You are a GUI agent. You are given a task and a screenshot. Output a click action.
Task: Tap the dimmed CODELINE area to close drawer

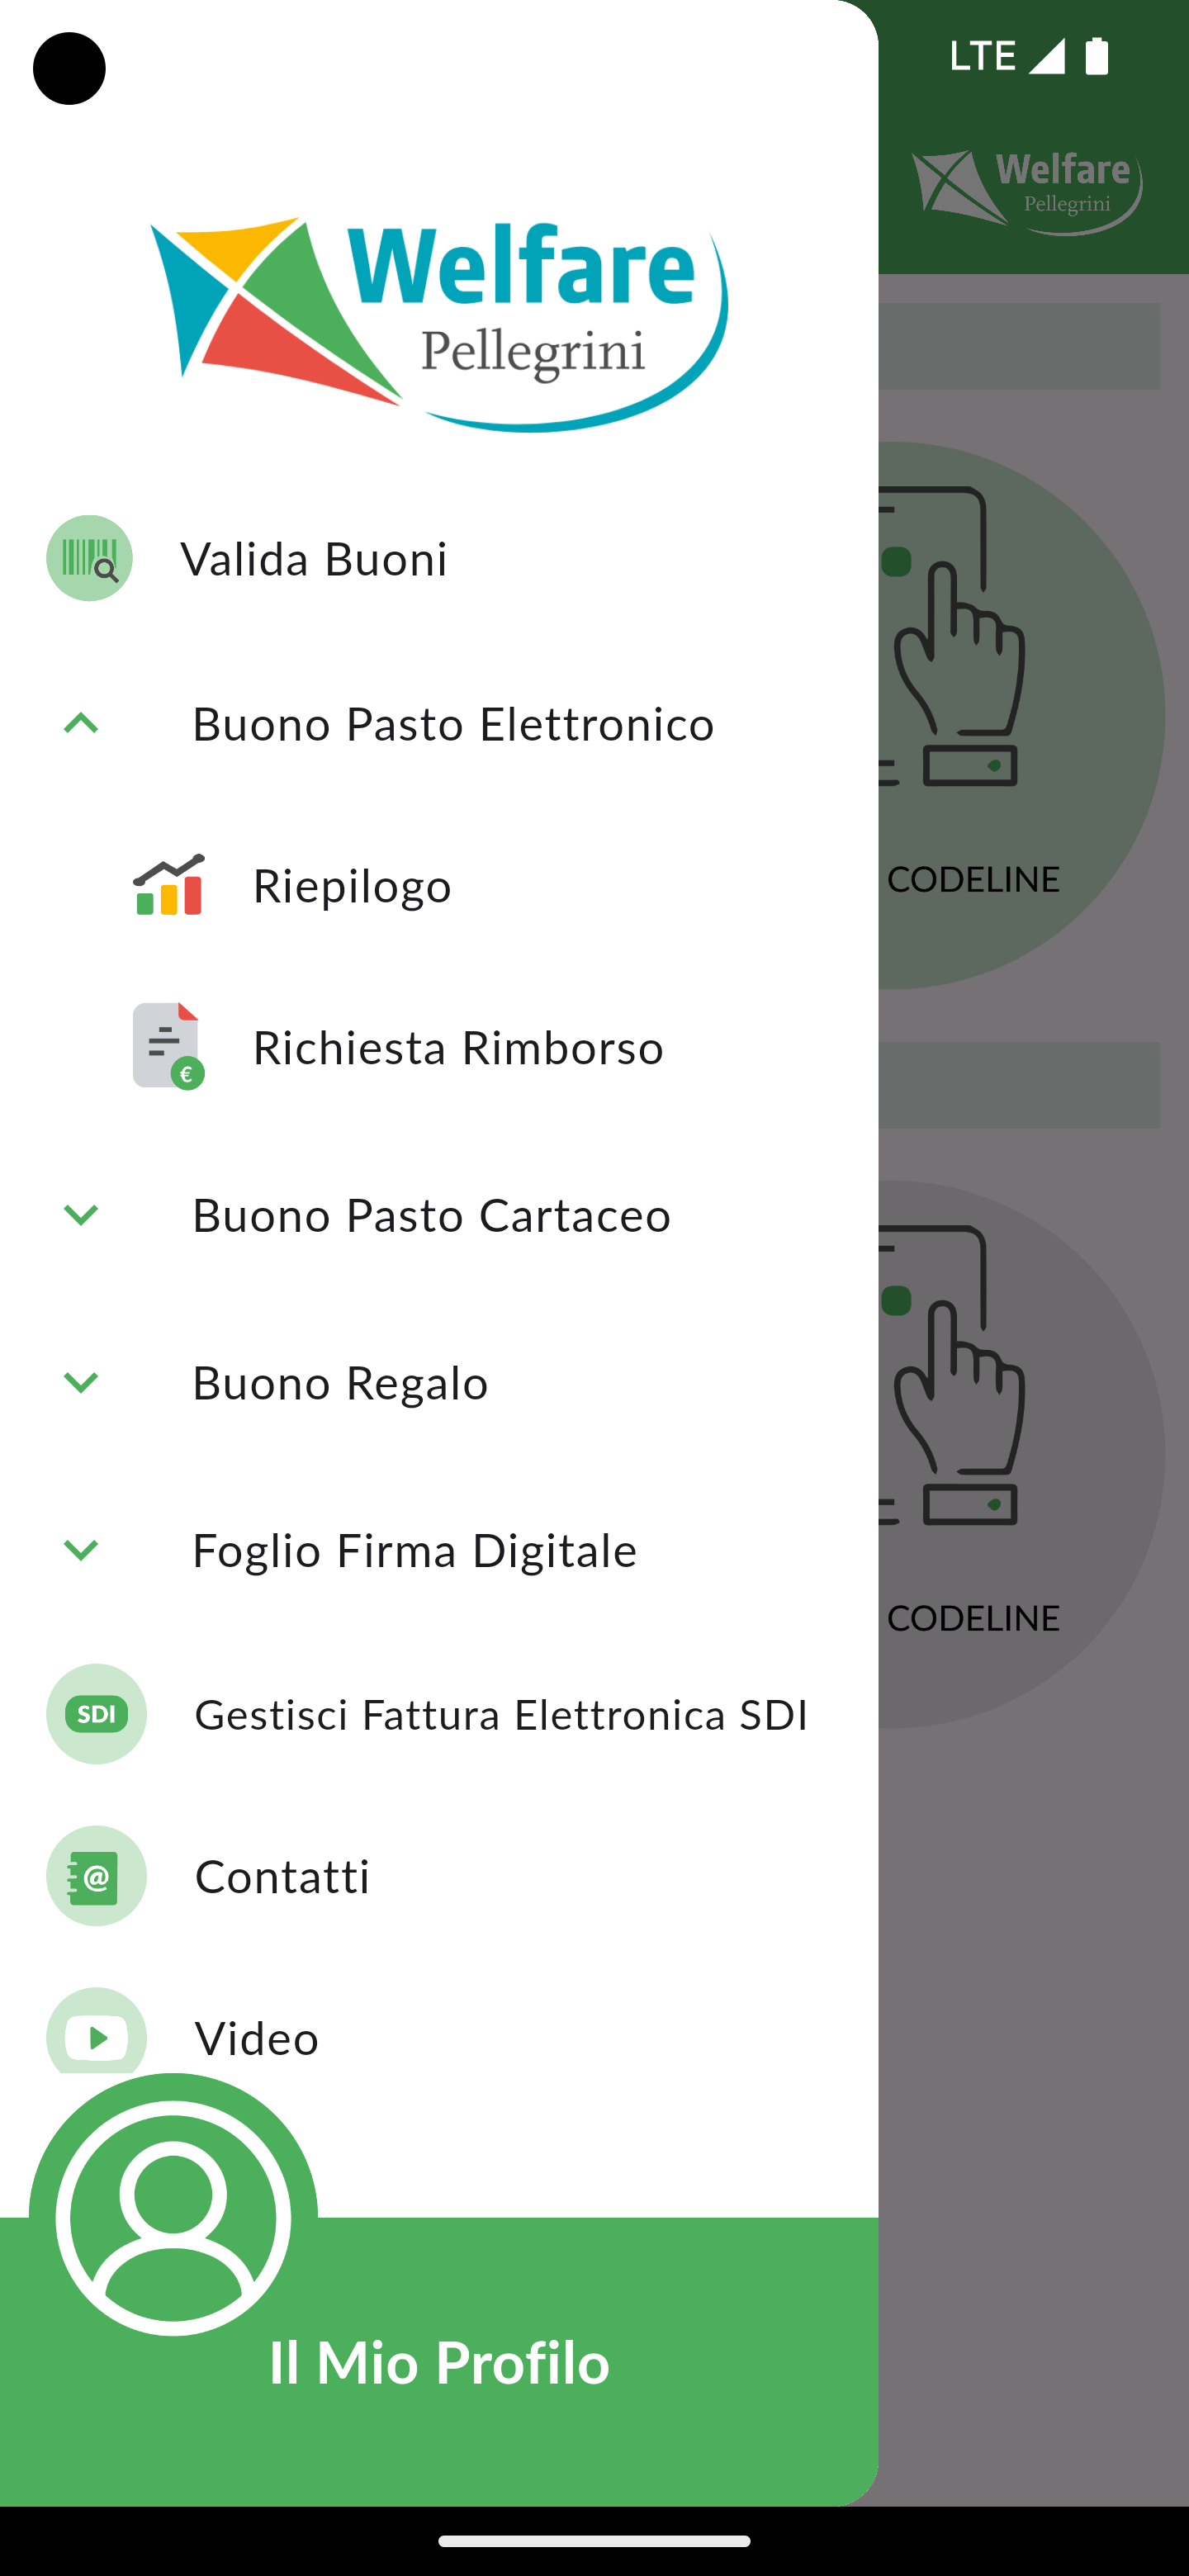pos(973,879)
